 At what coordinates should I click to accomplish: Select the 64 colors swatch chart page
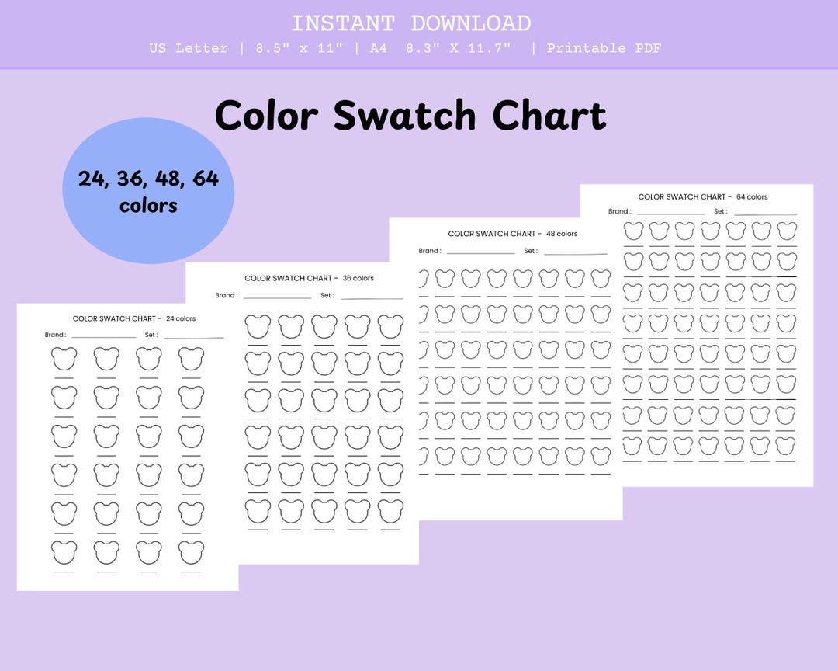pos(696,335)
